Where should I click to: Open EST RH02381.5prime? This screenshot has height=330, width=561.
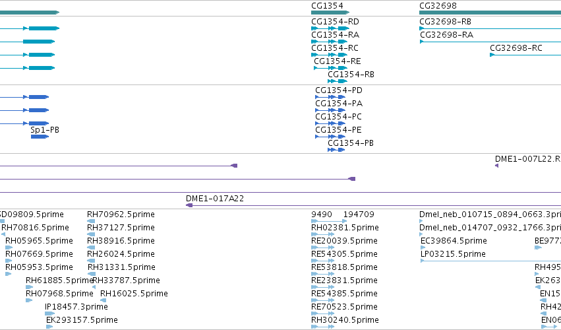pos(345,228)
